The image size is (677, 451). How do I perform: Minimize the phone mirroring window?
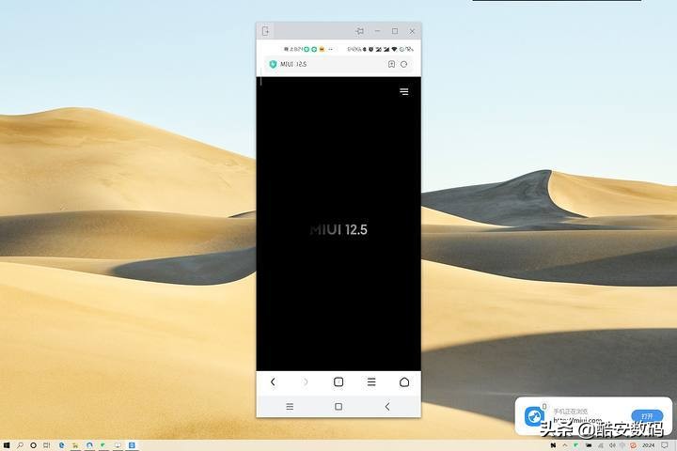click(377, 31)
